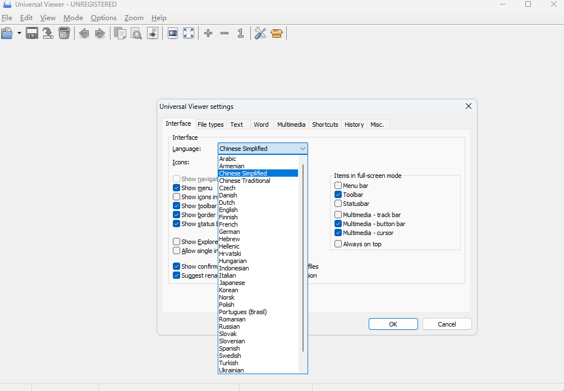The image size is (564, 391).
Task: Click the plugins box icon in toolbar
Action: click(x=277, y=34)
